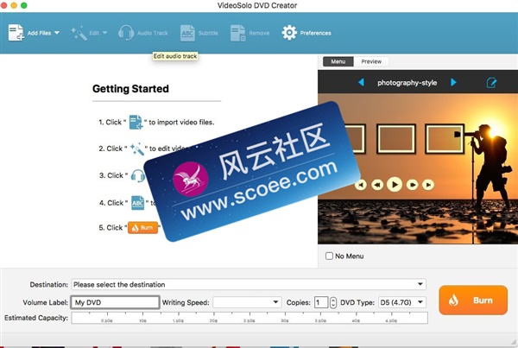Click the play button in menu preview
This screenshot has width=518, height=348.
(395, 185)
